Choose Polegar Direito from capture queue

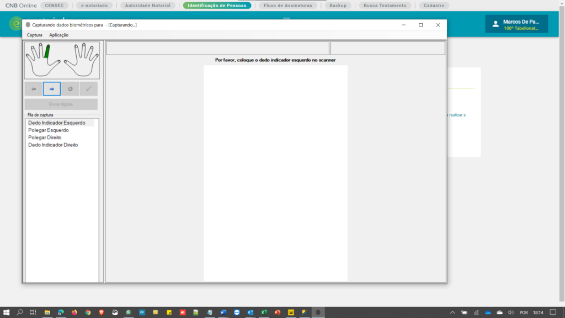tap(45, 137)
